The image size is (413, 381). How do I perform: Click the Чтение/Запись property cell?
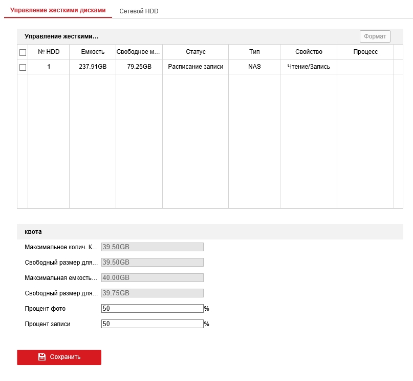pos(309,67)
